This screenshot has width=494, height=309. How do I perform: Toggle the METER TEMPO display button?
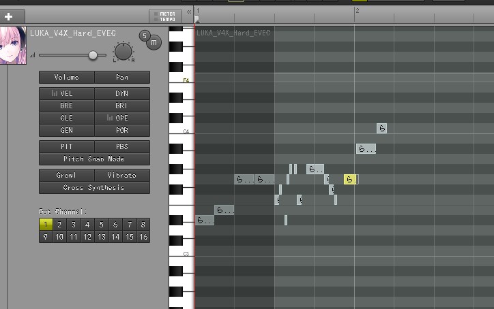pos(165,16)
